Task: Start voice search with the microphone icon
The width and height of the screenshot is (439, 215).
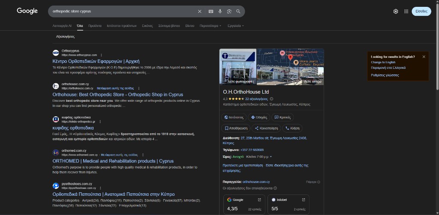Action: [220, 12]
